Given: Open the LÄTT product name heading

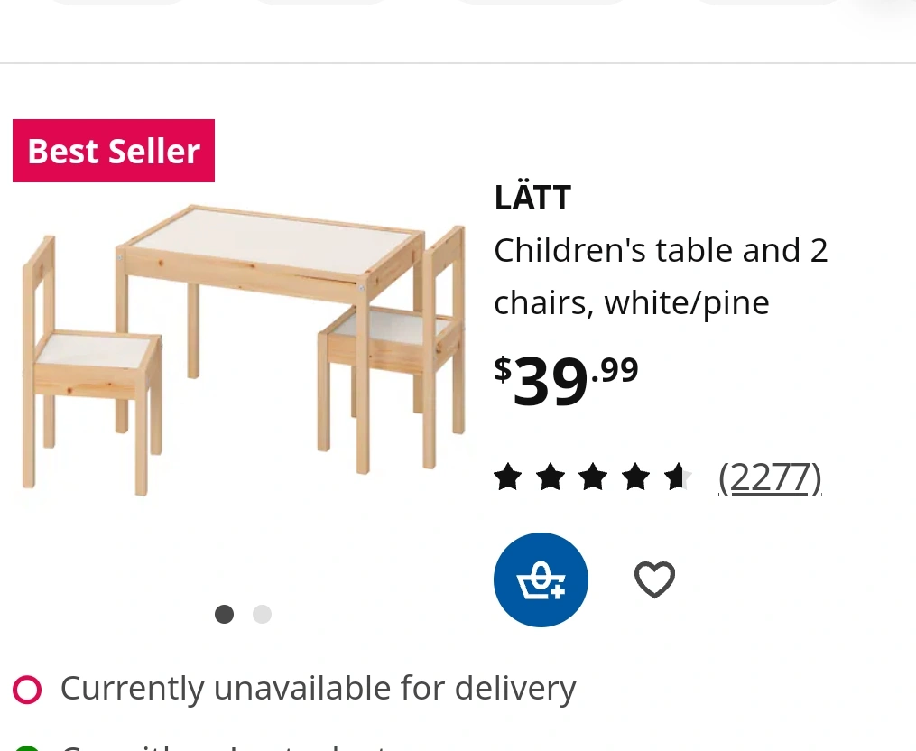Looking at the screenshot, I should click(x=532, y=196).
